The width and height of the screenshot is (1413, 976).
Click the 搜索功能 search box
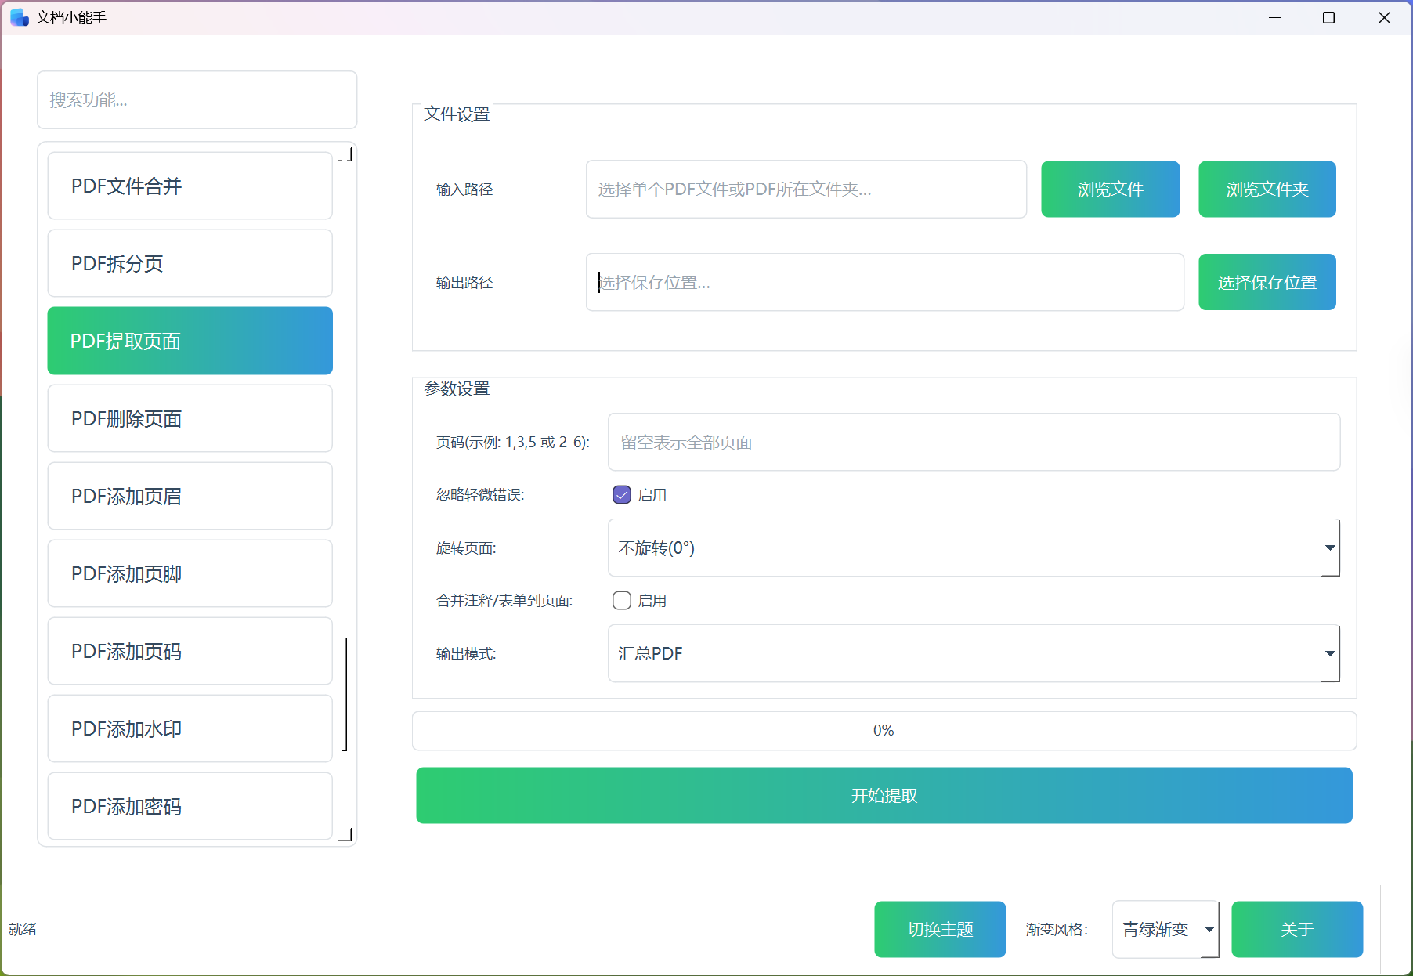(x=197, y=99)
